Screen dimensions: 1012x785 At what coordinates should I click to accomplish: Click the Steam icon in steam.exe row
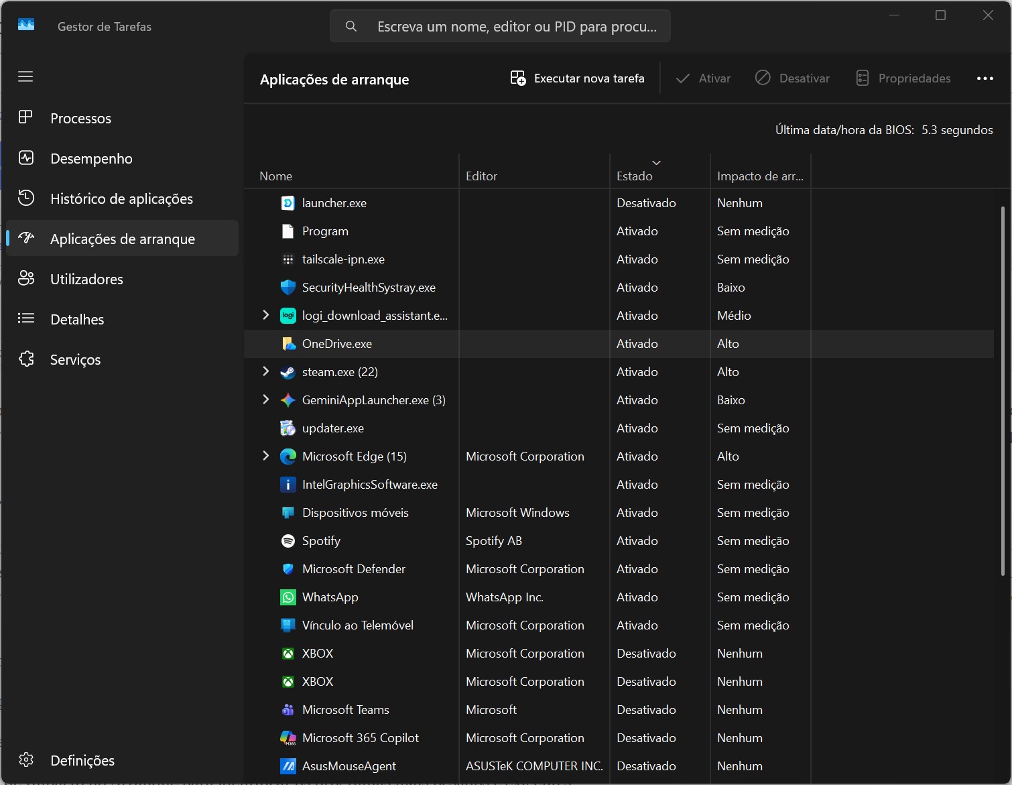tap(288, 371)
